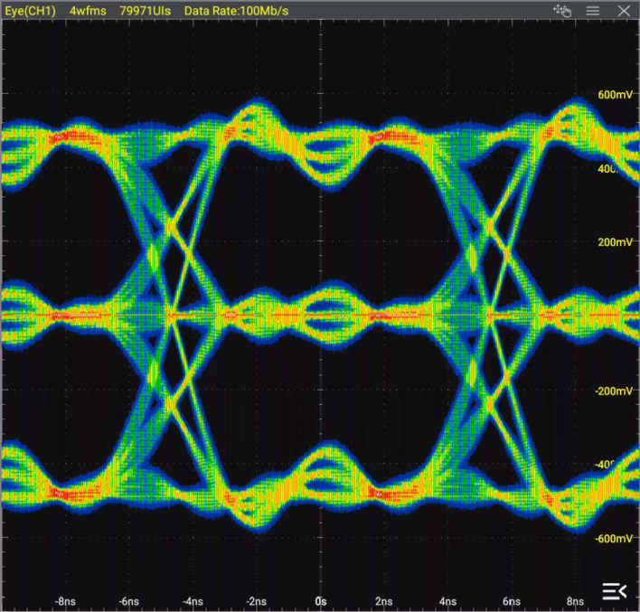Open the hamburger menu in the title bar

[x=593, y=11]
